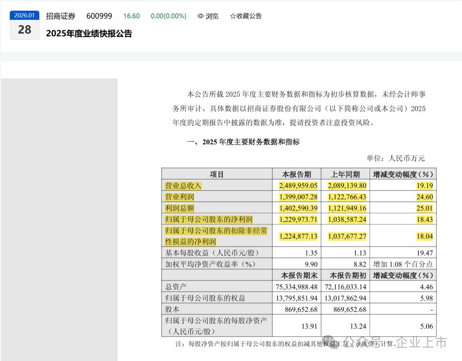Click the cell 增加 1.08 个百分点
Screen dimensions: 462x361
tap(403, 264)
